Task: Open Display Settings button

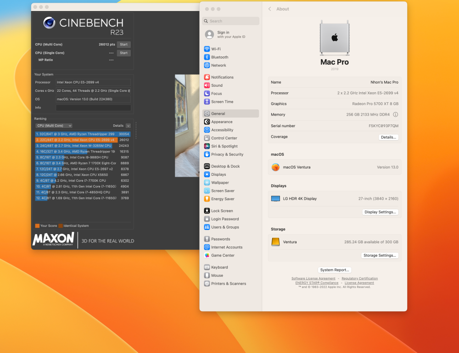Action: point(380,212)
